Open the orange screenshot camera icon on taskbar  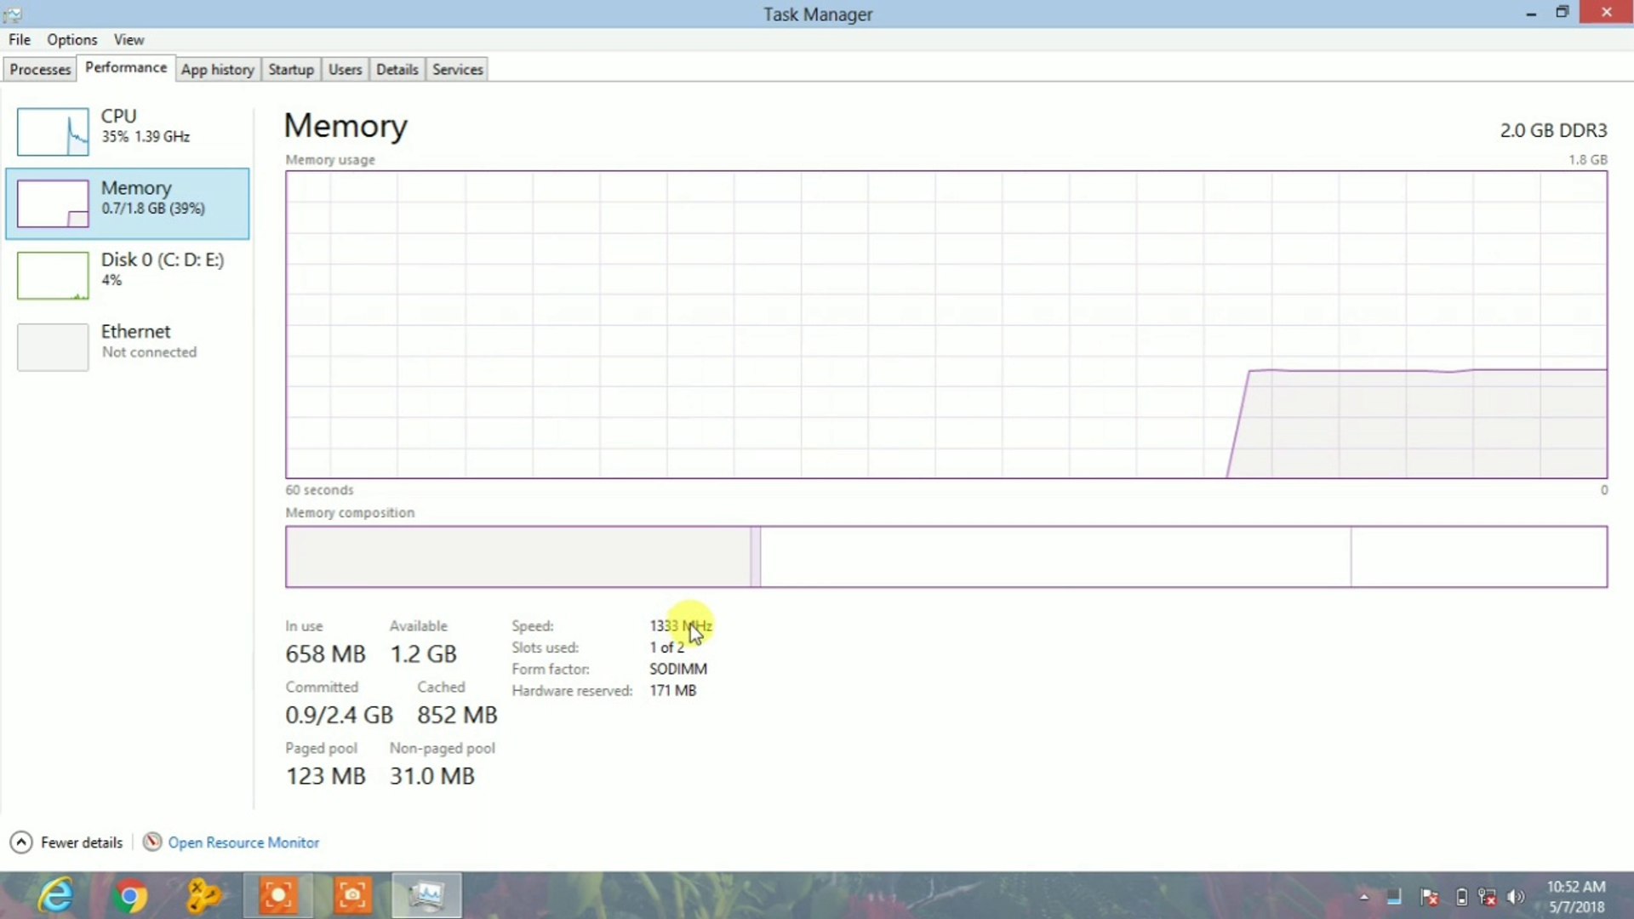351,895
